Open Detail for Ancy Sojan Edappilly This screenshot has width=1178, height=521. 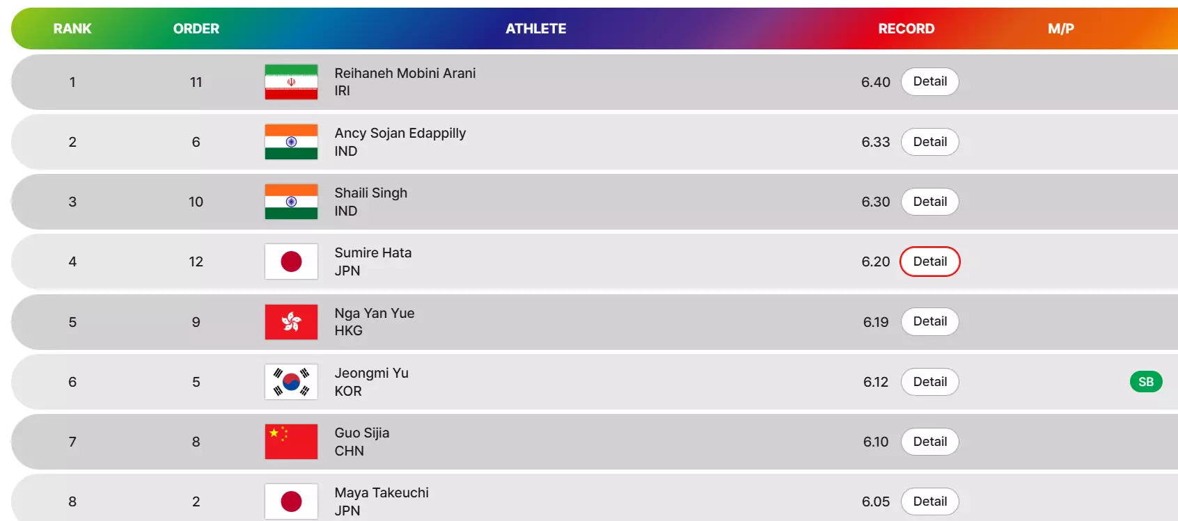929,142
